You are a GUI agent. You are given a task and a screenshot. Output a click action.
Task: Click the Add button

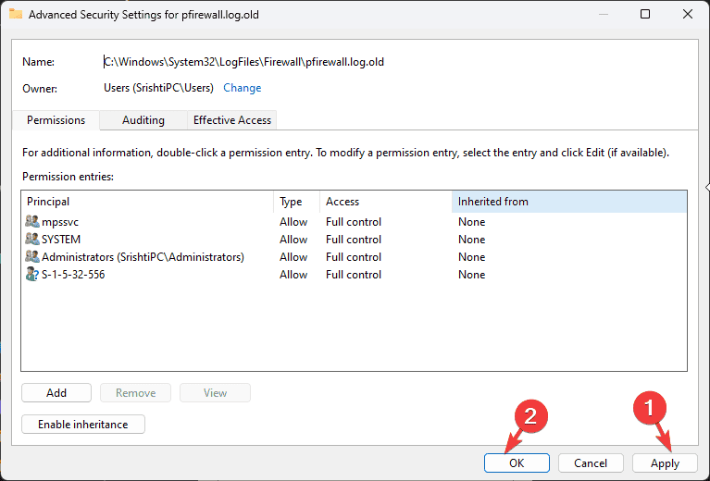tap(56, 393)
